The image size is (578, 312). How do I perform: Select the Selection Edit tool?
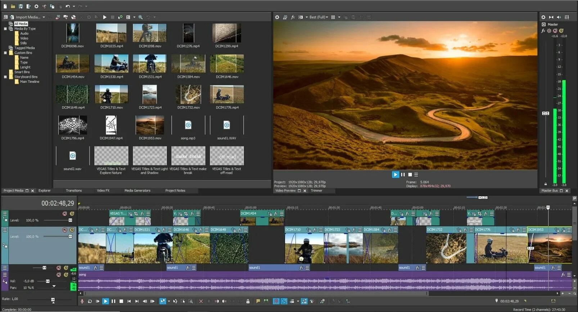[x=183, y=301]
